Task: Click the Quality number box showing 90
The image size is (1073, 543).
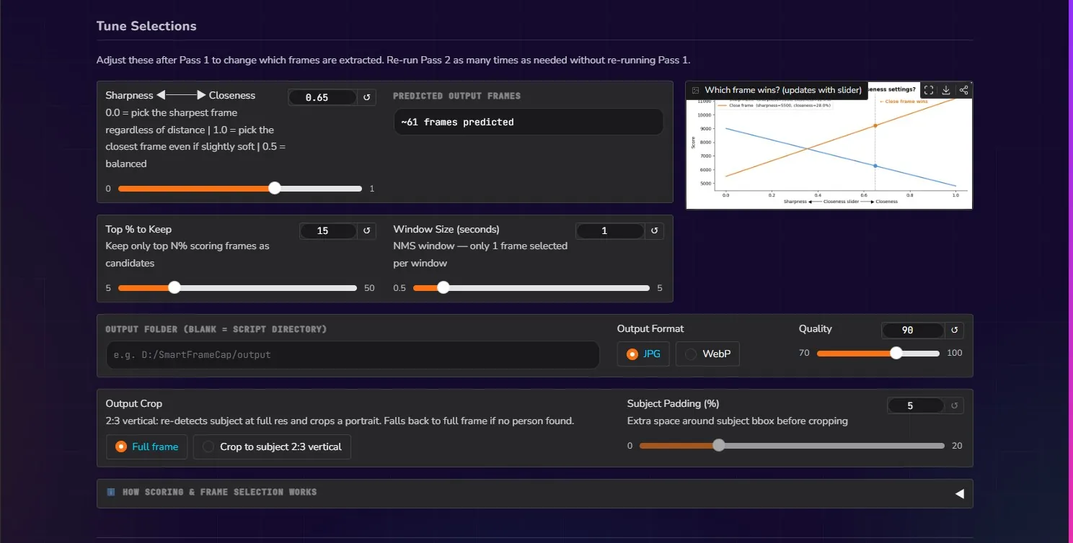Action: click(x=913, y=330)
